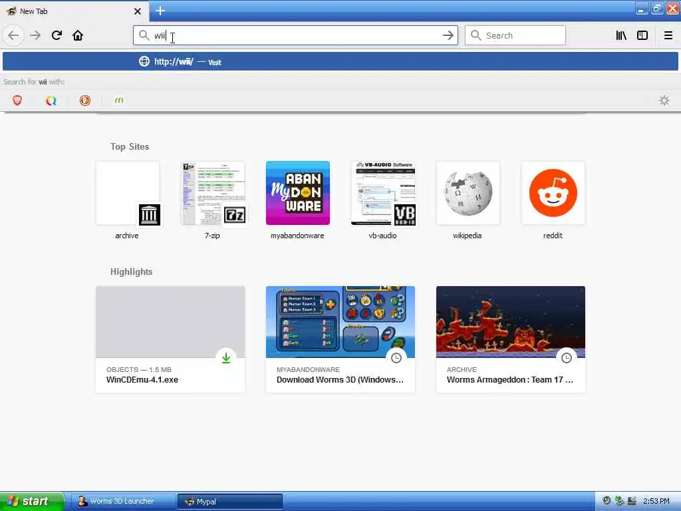Open the Library bookshelf icon

coord(621,36)
